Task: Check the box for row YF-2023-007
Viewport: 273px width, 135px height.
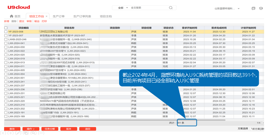Action: click(x=6, y=36)
